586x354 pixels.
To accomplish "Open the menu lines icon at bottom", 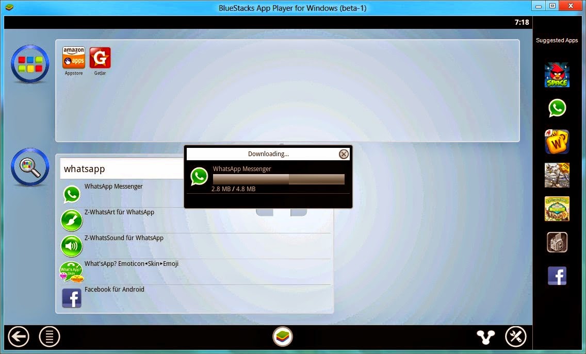I will [x=50, y=337].
